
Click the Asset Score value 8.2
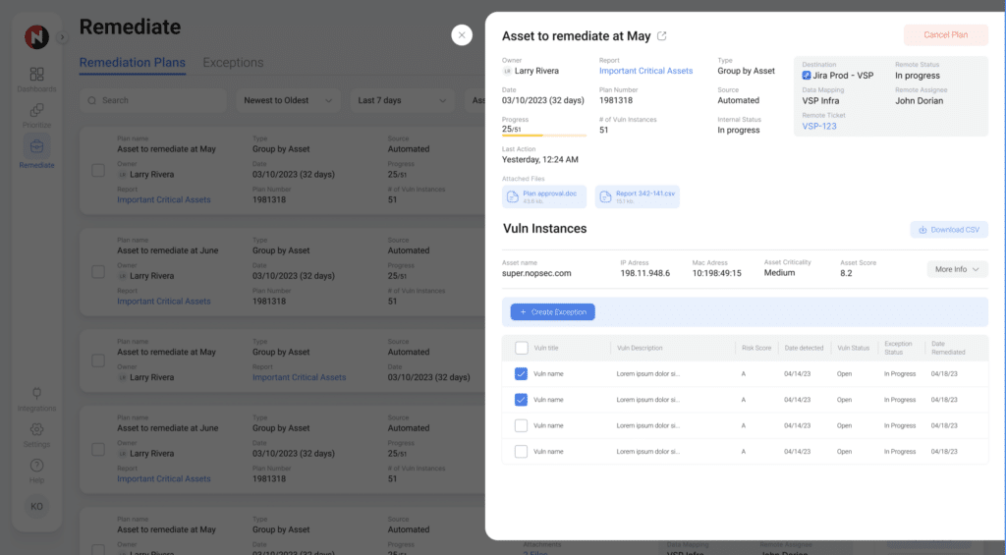pos(846,273)
